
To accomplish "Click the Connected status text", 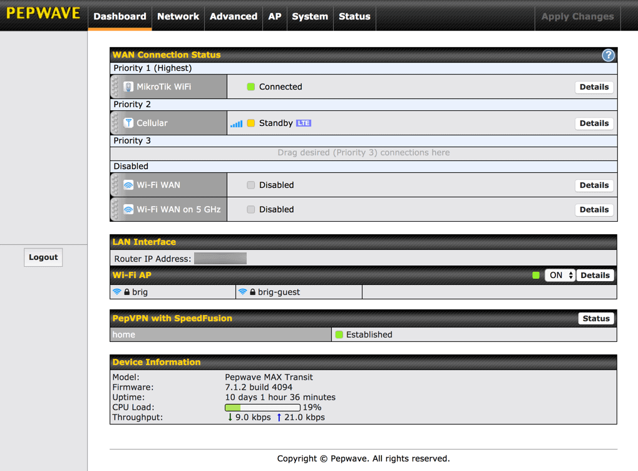I will (280, 86).
